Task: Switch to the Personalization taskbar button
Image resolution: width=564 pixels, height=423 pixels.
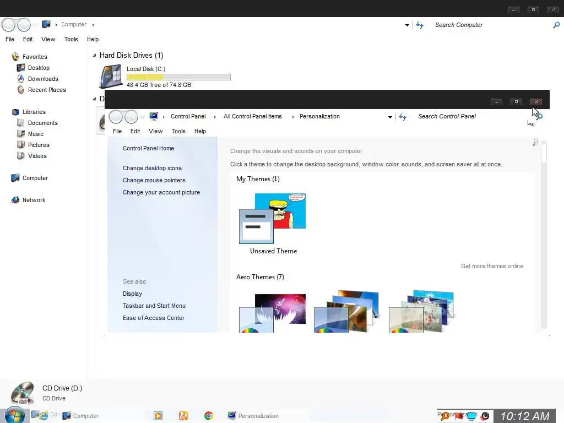Action: tap(253, 416)
